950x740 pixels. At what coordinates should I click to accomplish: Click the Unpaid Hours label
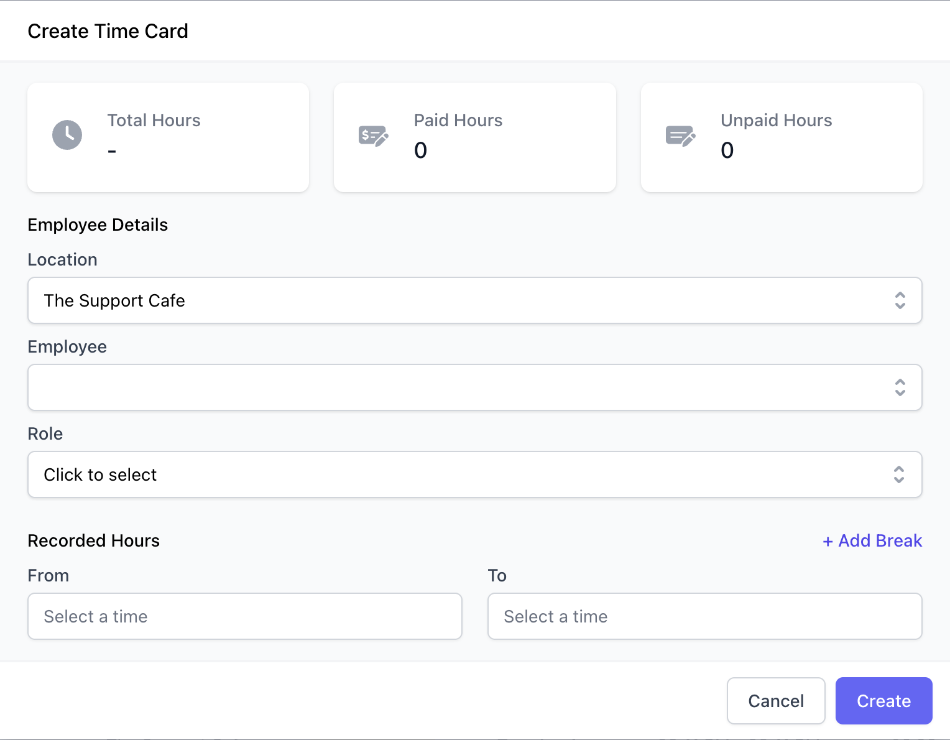777,120
